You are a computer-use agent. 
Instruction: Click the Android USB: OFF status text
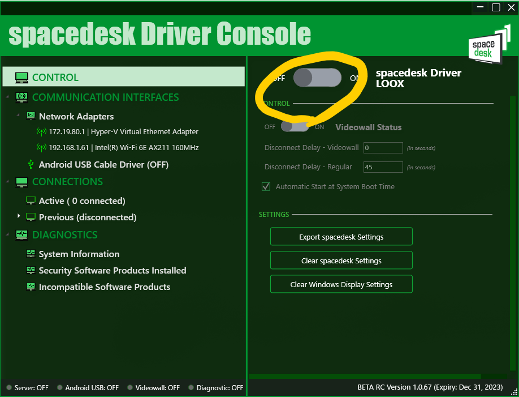[92, 388]
